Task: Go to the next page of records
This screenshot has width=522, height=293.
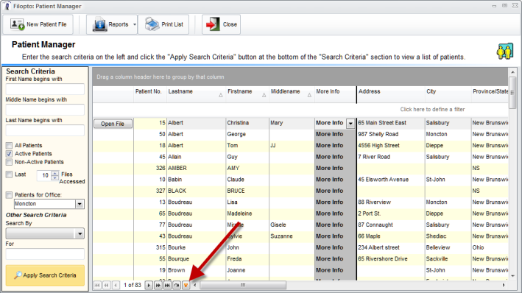Action: tap(158, 286)
